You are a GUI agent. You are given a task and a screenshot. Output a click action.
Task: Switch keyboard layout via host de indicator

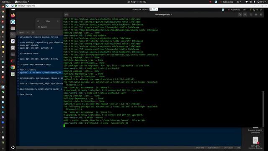tap(239, 2)
